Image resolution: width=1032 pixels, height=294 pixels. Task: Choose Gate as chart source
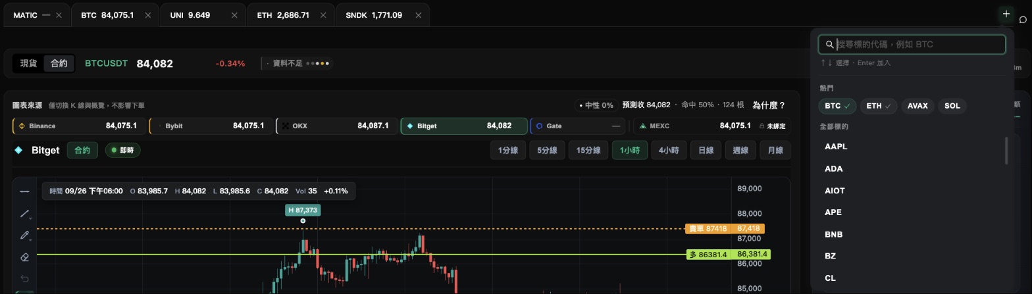coord(578,126)
